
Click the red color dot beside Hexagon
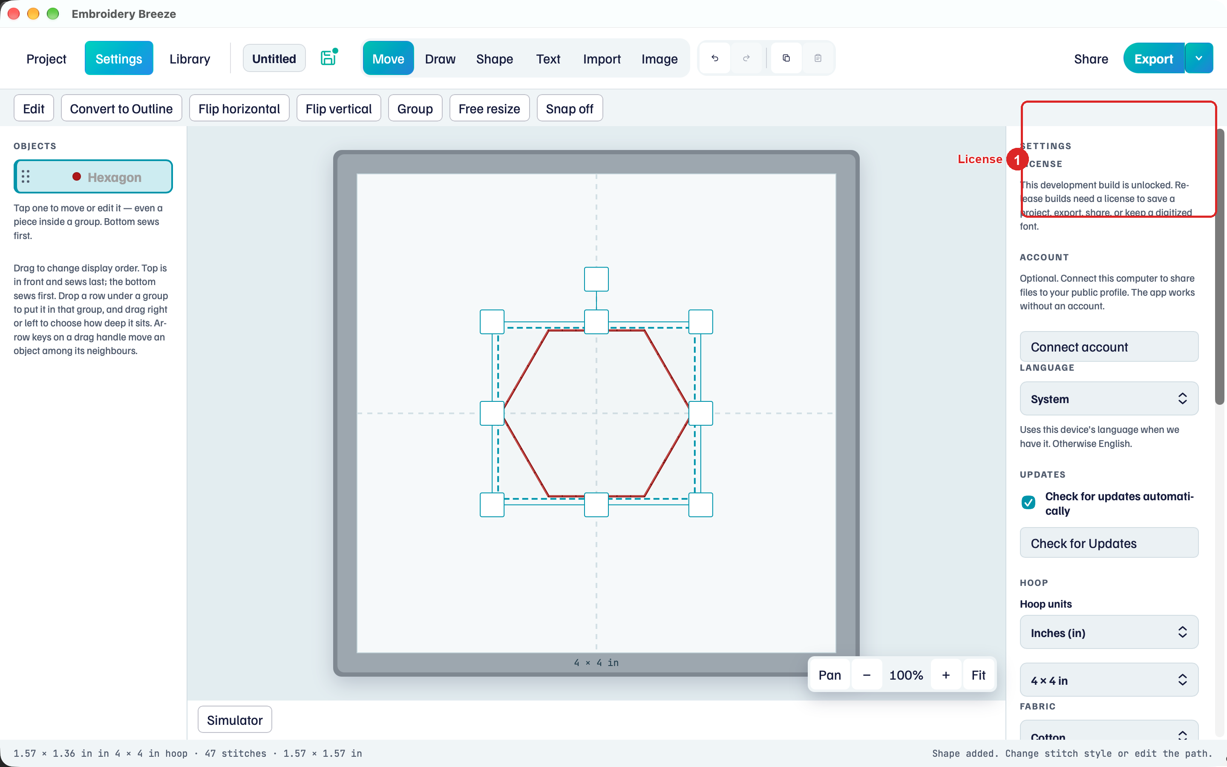click(77, 176)
